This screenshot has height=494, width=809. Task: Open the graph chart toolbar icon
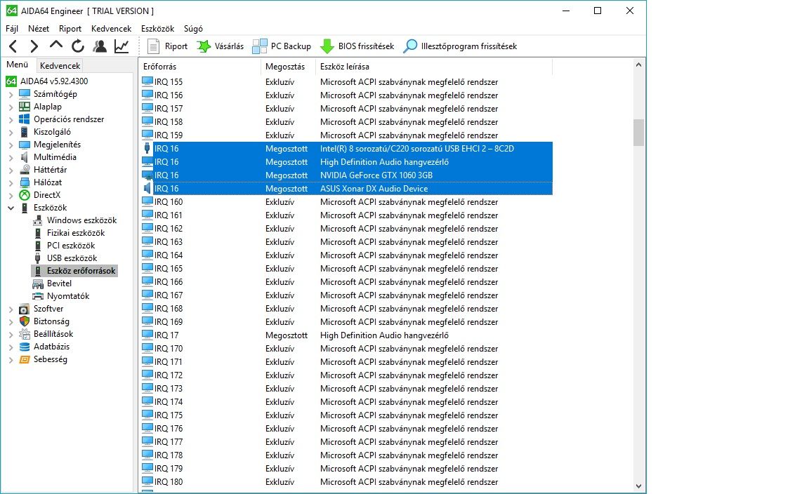click(x=121, y=46)
